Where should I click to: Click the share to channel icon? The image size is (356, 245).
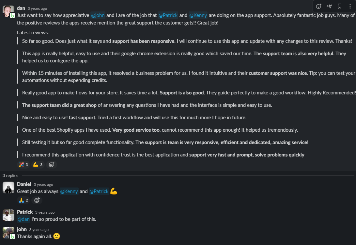coord(329,6)
